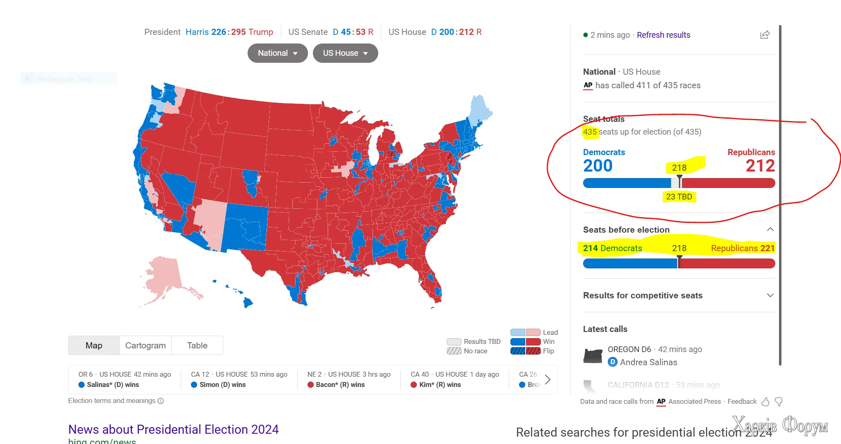
Task: Click the Refresh results link
Action: tap(663, 35)
